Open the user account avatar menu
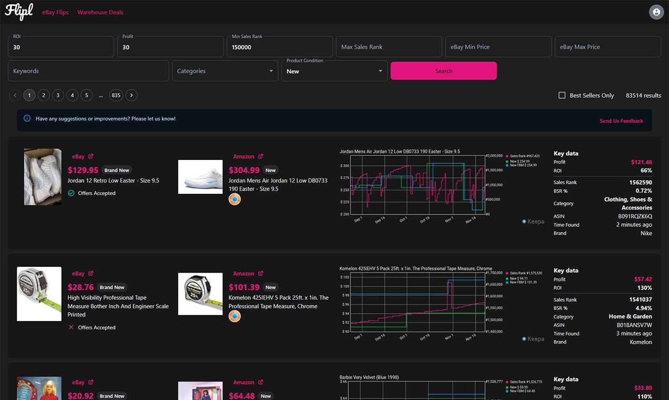Viewport: 669px width, 400px height. click(656, 12)
